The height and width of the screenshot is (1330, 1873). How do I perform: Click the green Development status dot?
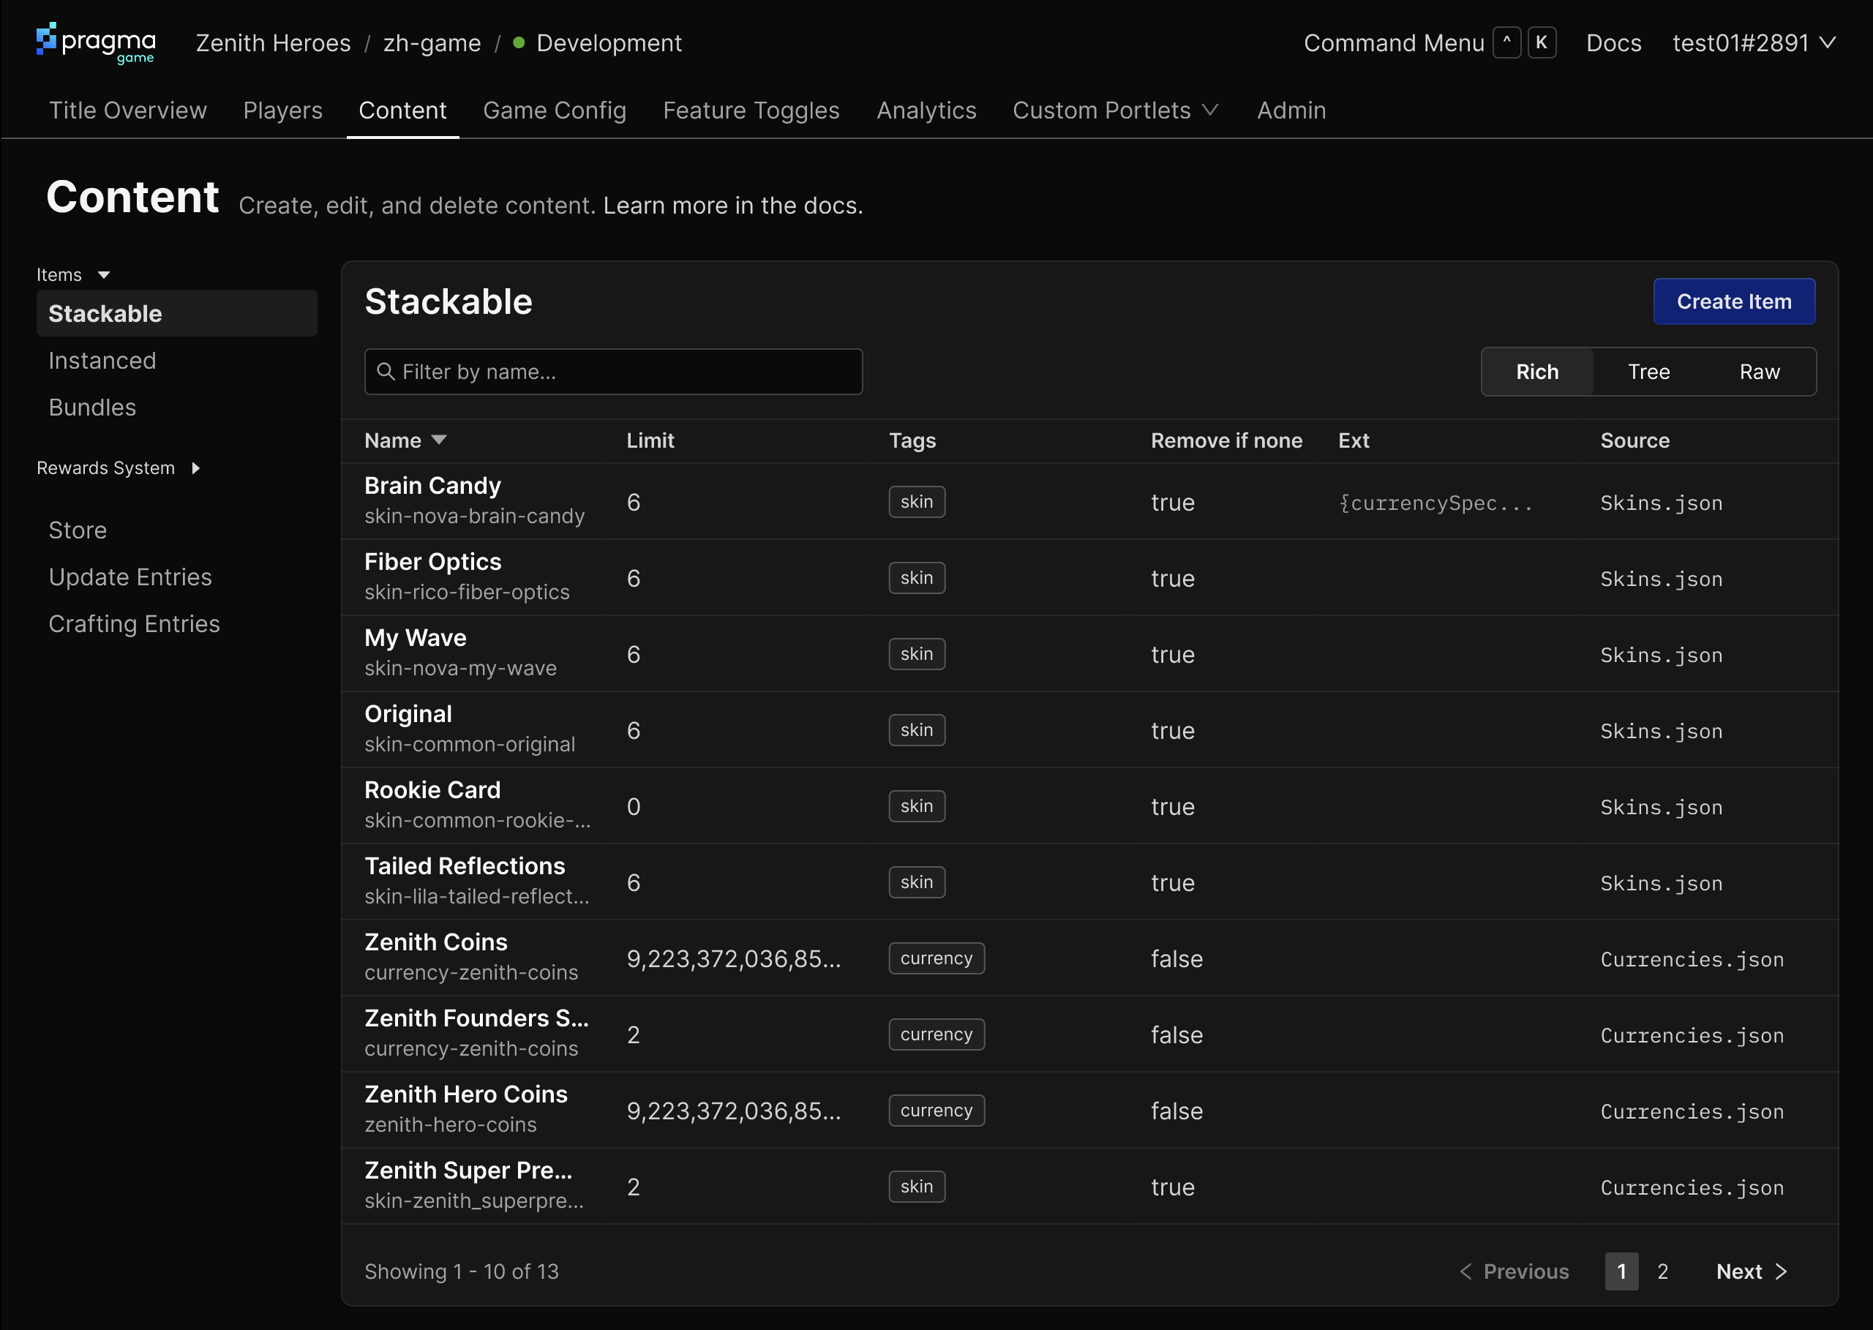(519, 42)
